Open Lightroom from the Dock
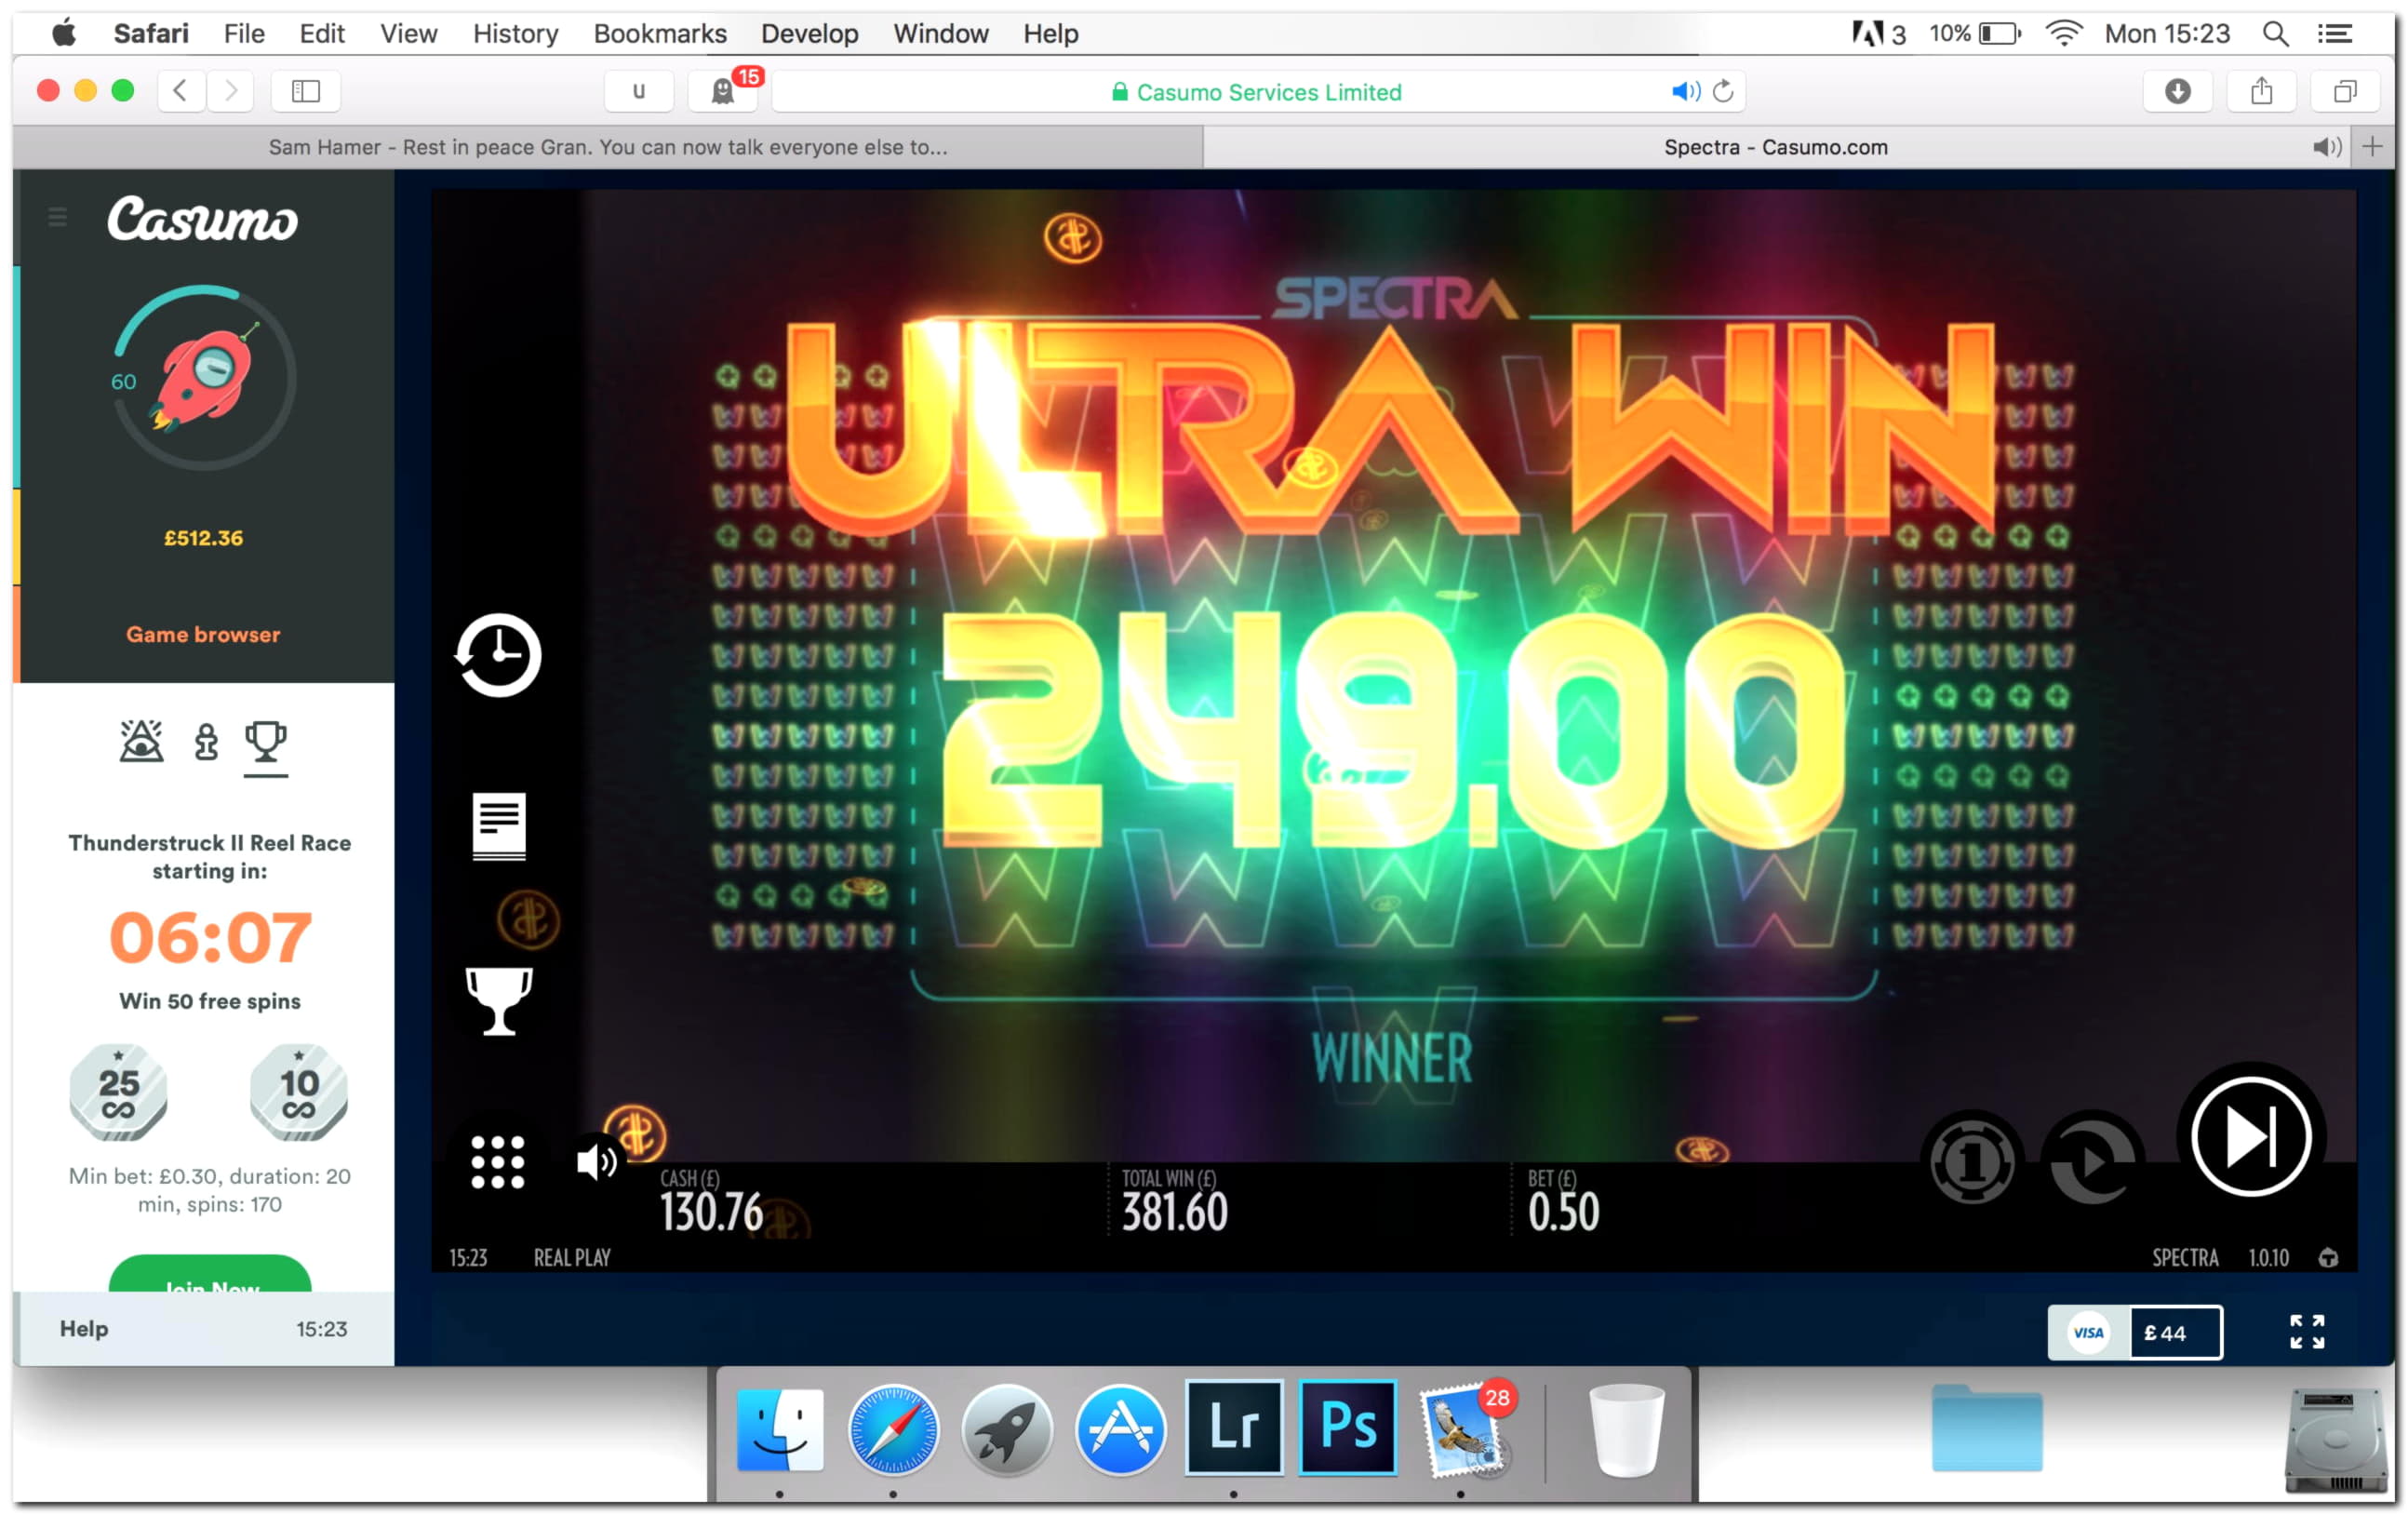 [x=1234, y=1428]
